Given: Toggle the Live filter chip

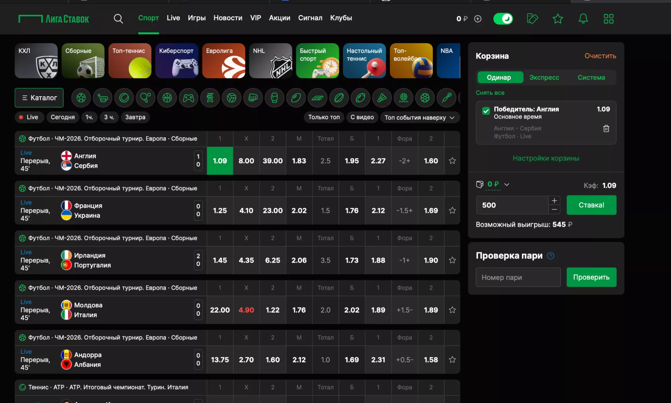Looking at the screenshot, I should pyautogui.click(x=29, y=117).
